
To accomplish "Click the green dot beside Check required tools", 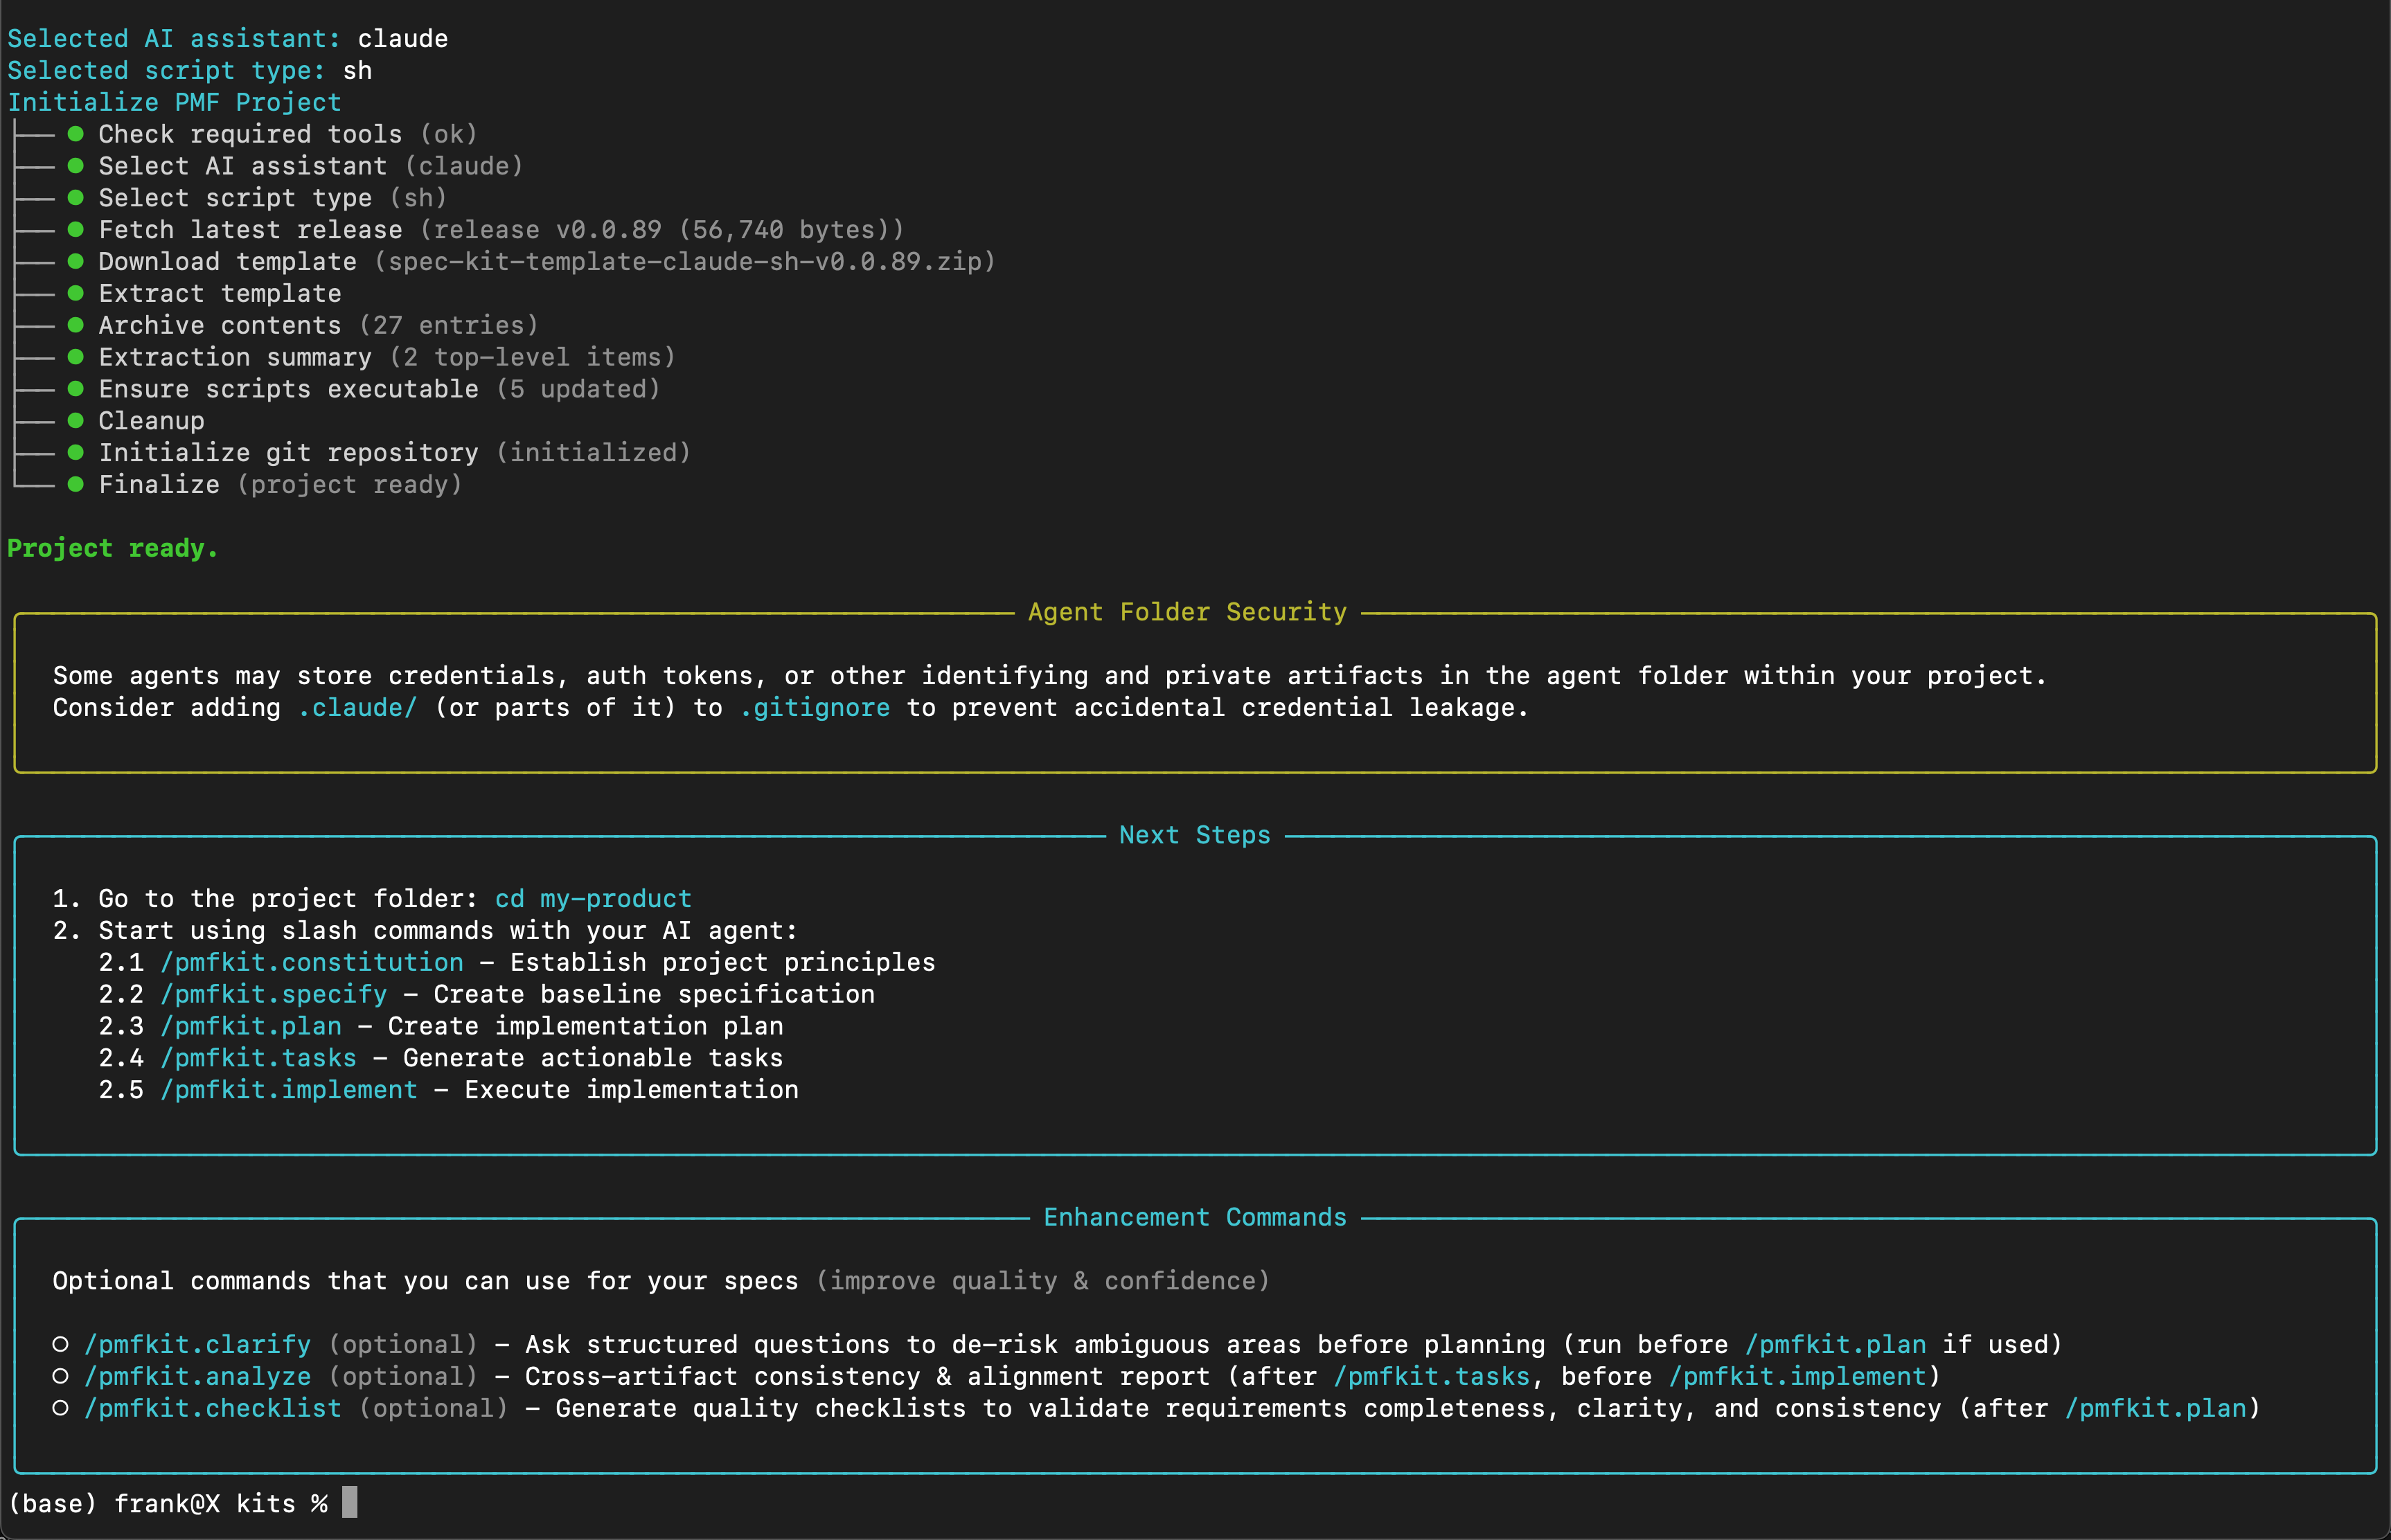I will click(x=76, y=134).
